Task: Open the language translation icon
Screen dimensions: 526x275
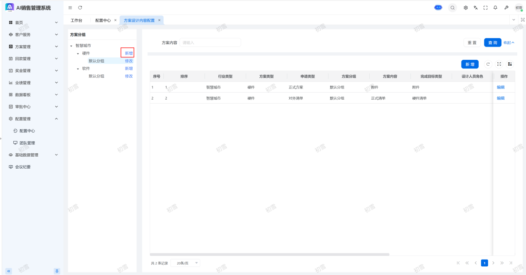Action: pos(475,7)
